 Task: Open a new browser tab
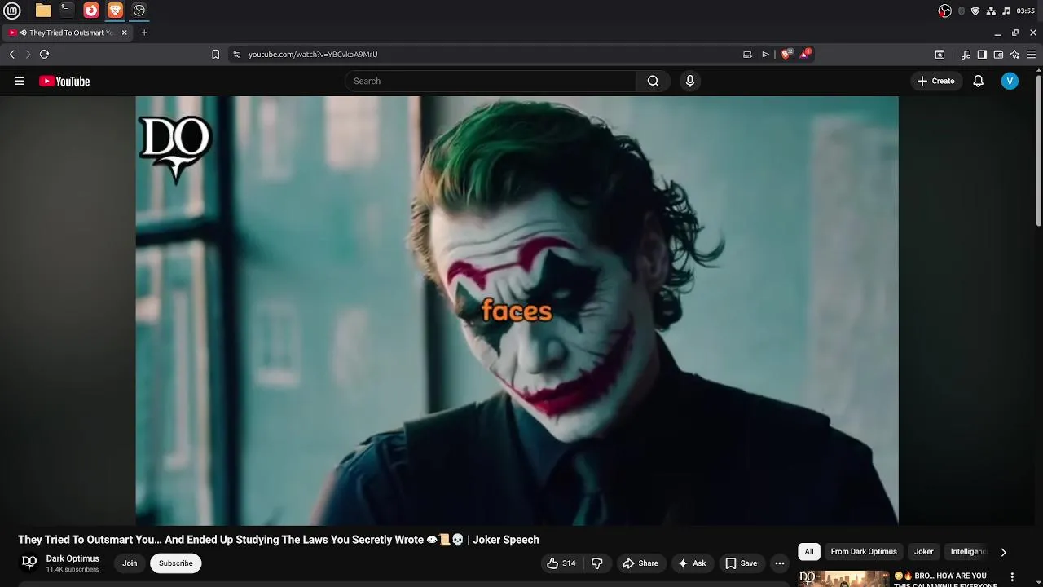click(144, 33)
